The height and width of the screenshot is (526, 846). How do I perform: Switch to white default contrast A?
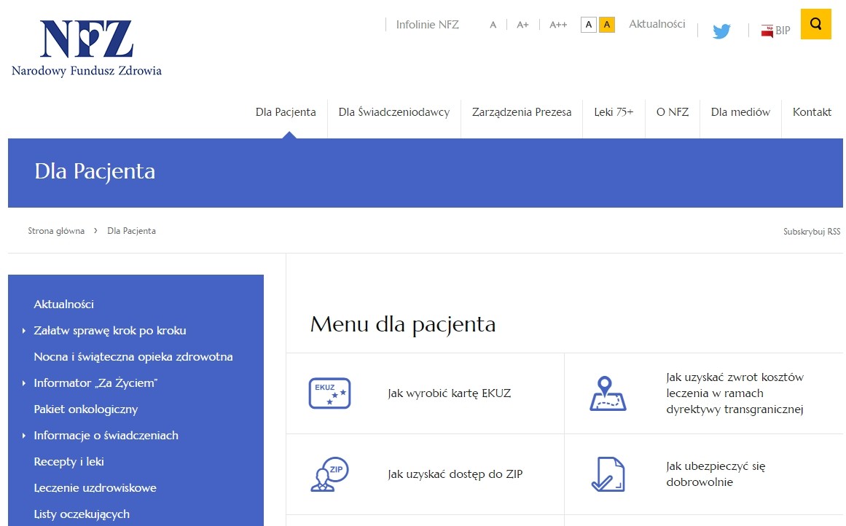coord(588,25)
